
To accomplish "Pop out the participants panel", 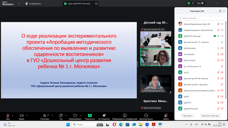I will coord(220,11).
